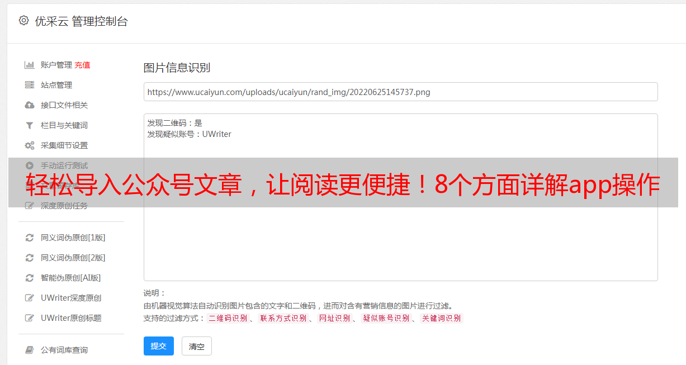
Task: Open the 同义词伪原创[2版] menu item
Action: click(73, 258)
